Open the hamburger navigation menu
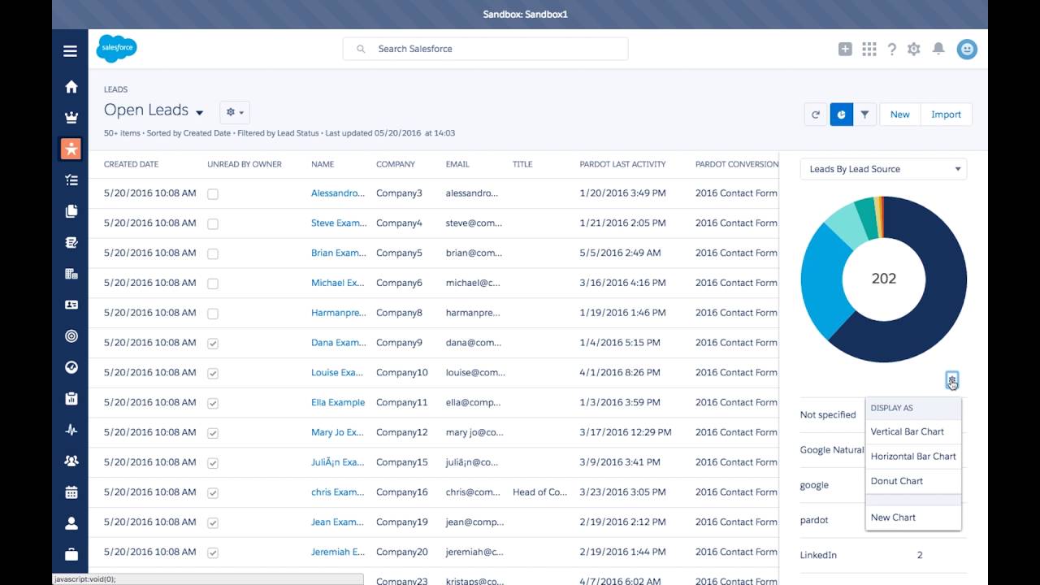Screen dimensions: 1040x585 (x=71, y=51)
